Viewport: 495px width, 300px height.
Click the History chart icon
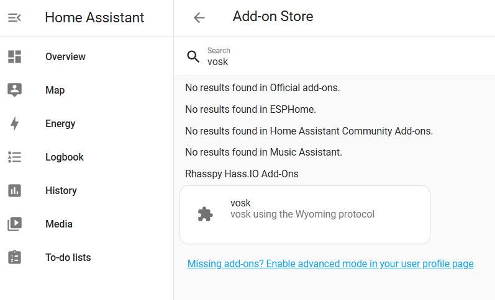coord(14,191)
